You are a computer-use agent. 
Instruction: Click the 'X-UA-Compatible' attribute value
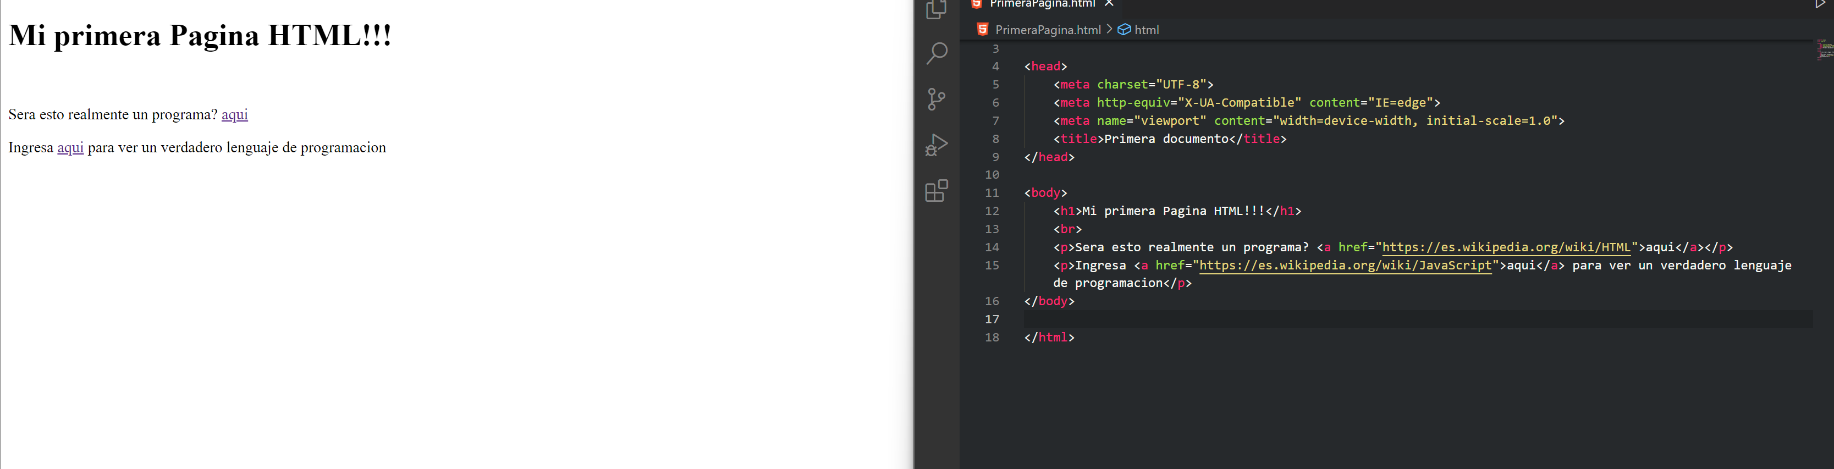coord(1239,102)
